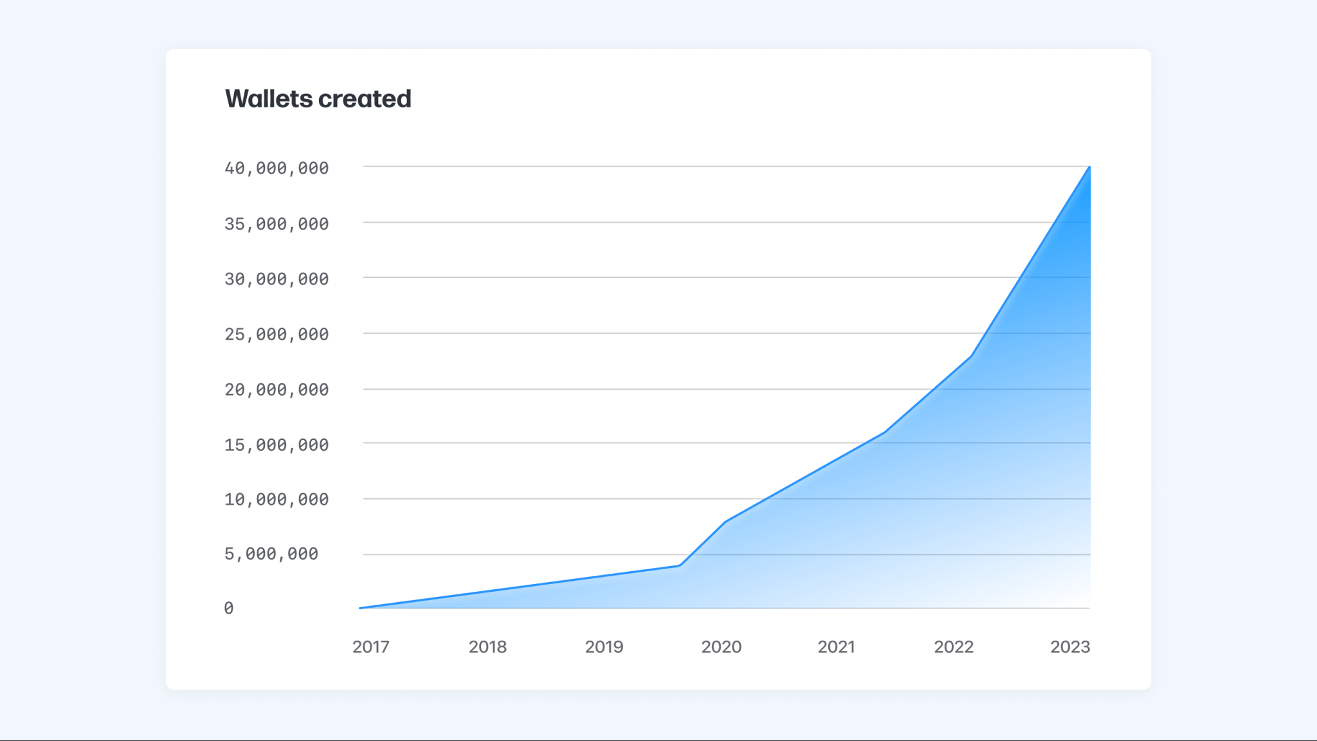
Task: Click the 40,000,000 y-axis label
Action: [x=277, y=169]
